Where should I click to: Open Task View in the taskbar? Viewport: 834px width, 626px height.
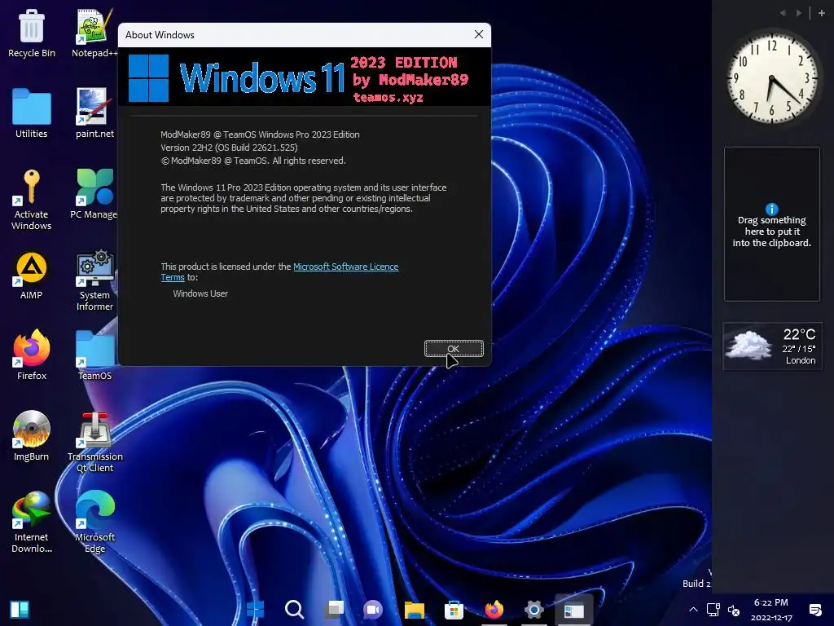(x=335, y=609)
